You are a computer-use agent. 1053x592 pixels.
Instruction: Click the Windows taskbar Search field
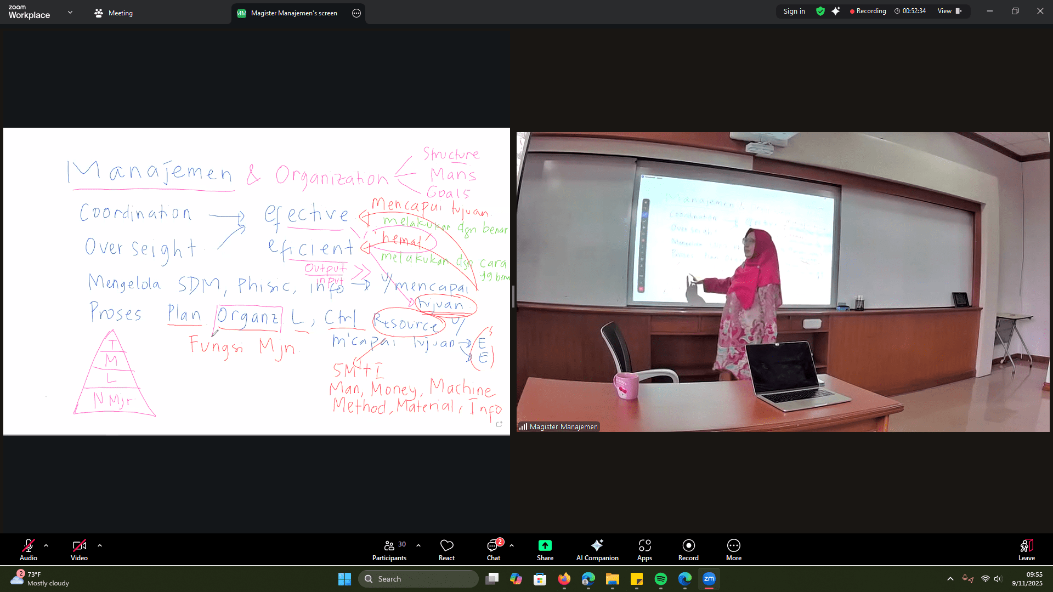click(x=418, y=579)
